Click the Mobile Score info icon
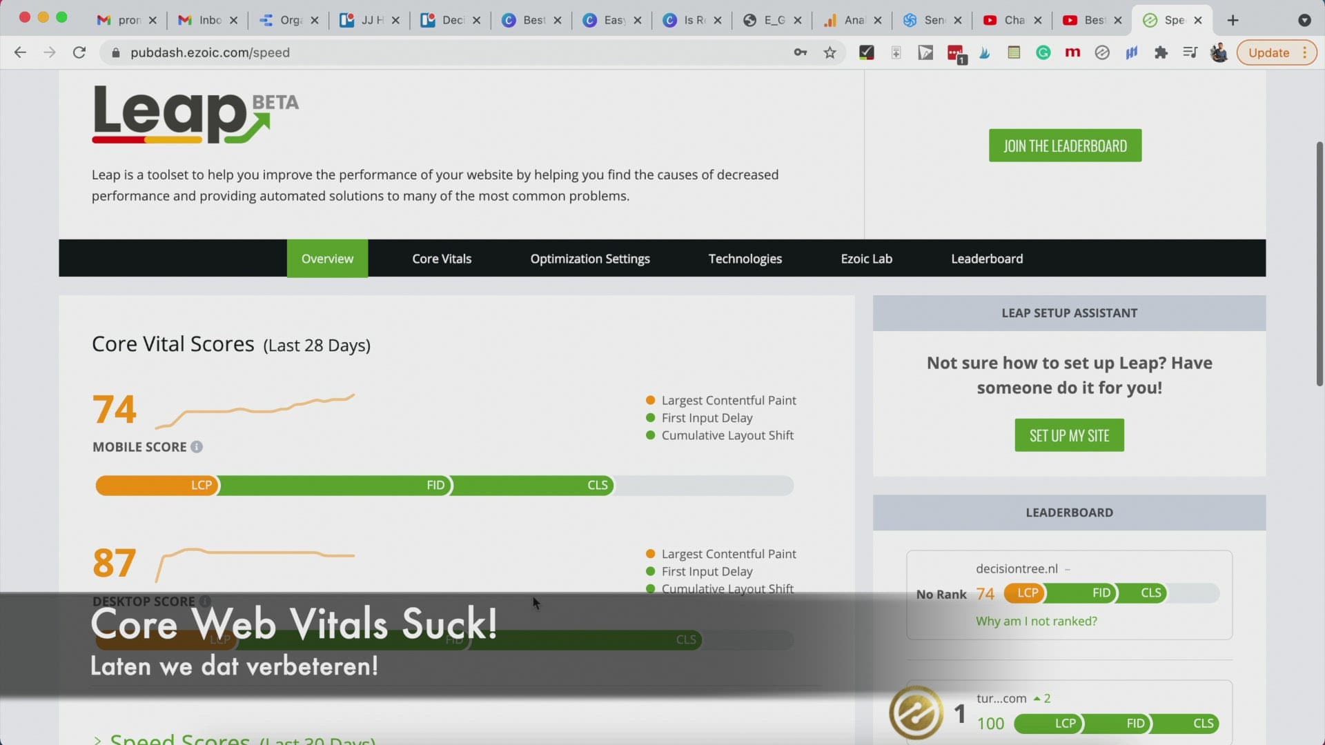 point(197,447)
